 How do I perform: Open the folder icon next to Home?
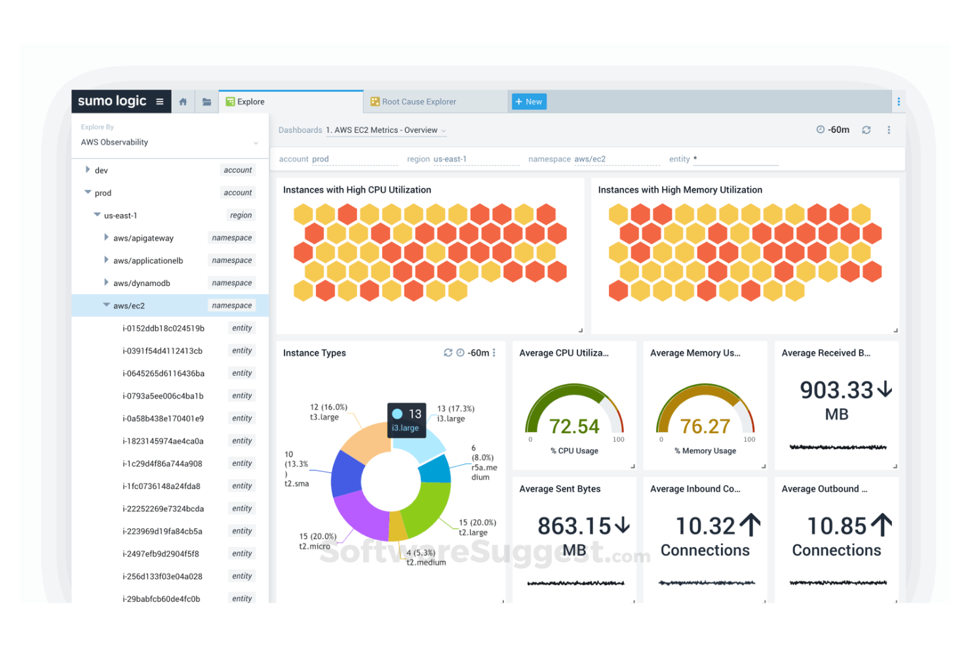click(x=206, y=101)
